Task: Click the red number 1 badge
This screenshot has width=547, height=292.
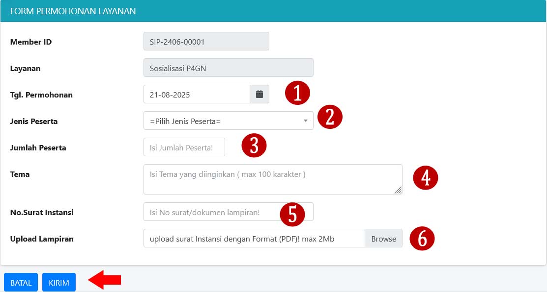Action: [x=298, y=93]
